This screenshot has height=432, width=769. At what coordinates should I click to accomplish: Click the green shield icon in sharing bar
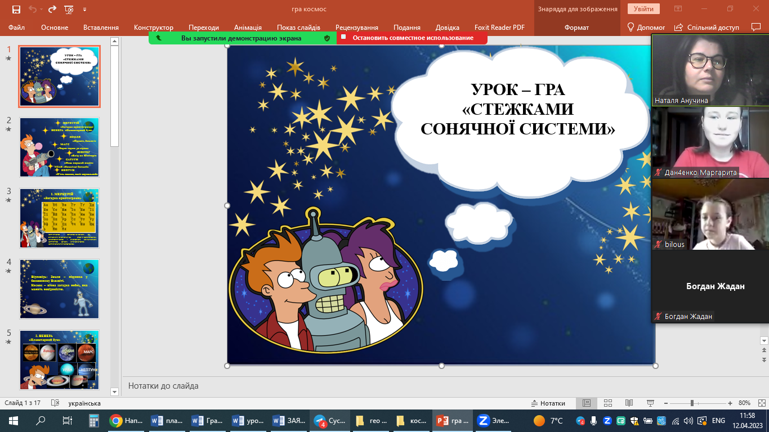coord(327,38)
